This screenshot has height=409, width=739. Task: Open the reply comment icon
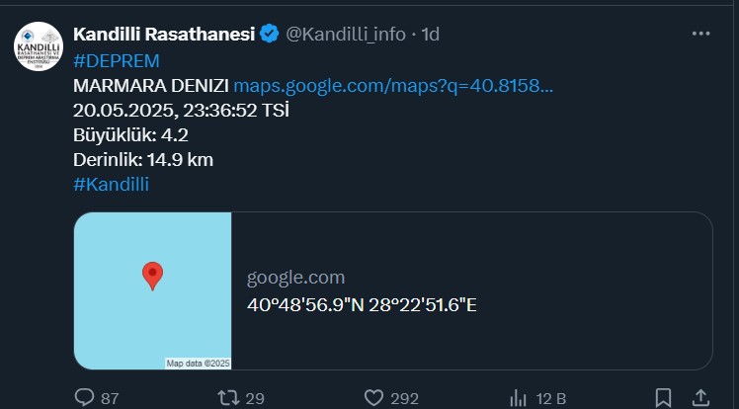(84, 398)
